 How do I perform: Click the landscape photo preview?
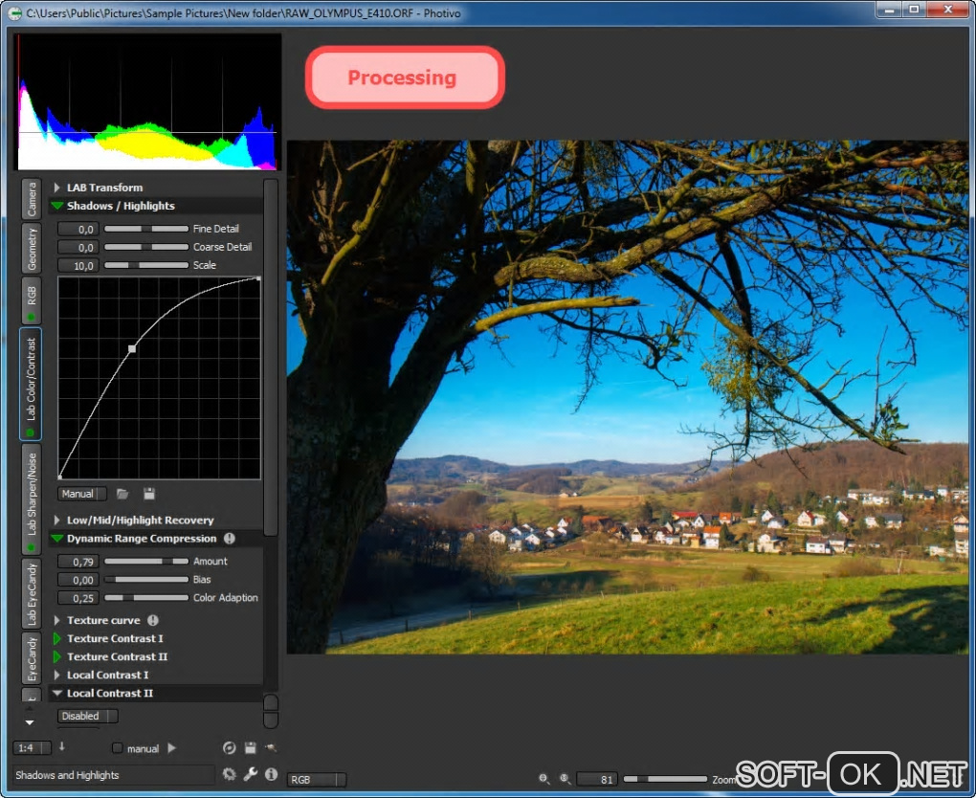tap(628, 397)
